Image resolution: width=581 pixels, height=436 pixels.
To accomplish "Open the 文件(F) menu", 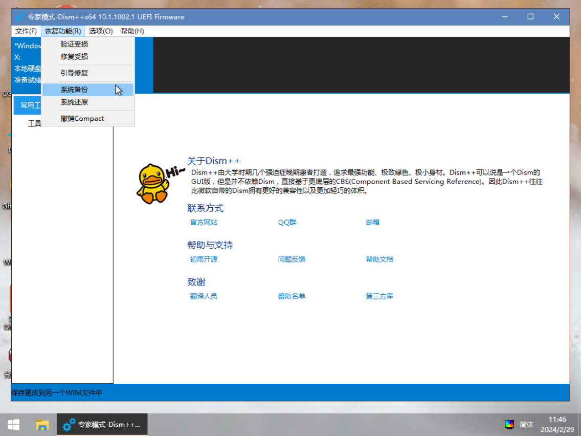I will click(x=26, y=31).
